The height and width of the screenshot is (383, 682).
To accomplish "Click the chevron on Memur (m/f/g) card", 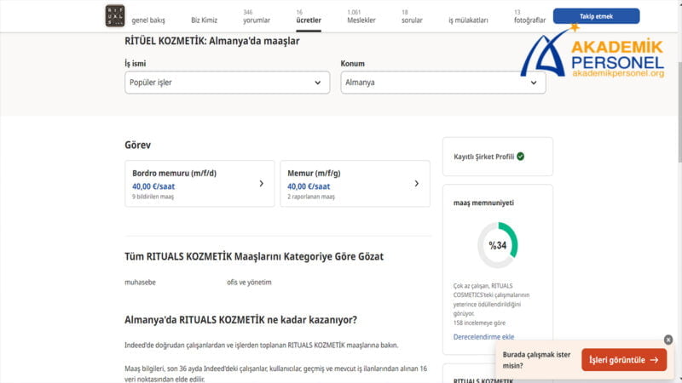I will tap(416, 183).
